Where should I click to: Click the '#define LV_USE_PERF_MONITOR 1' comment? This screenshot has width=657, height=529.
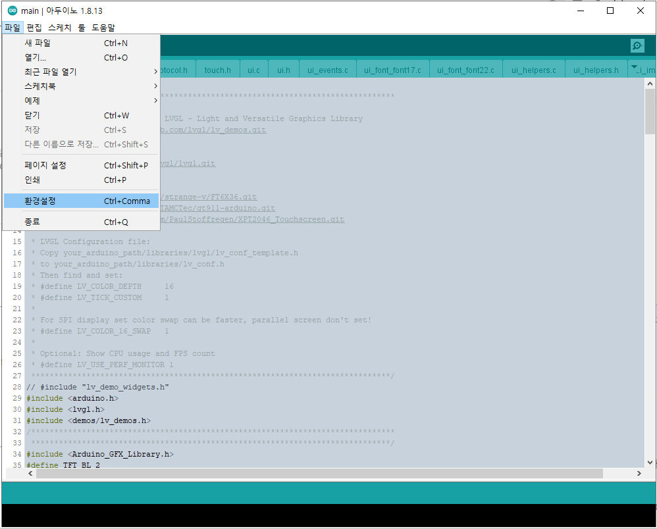tap(102, 365)
